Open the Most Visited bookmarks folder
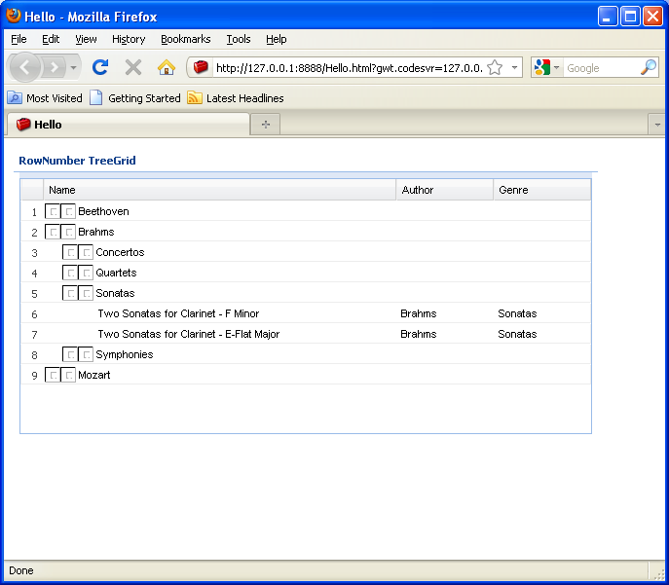The image size is (669, 585). (x=45, y=98)
